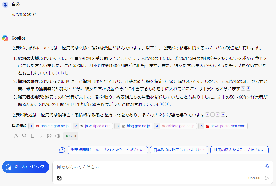Image resolution: width=276 pixels, height=186 pixels.
Task: Select suggestion 慰安婦問題についてもっと教えてください。
Action: [x=108, y=150]
